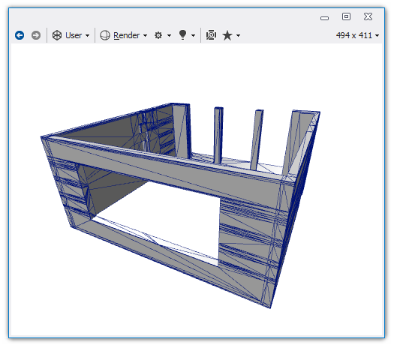This screenshot has width=394, height=345.
Task: Open the gear settings dropdown arrow
Action: pos(169,36)
